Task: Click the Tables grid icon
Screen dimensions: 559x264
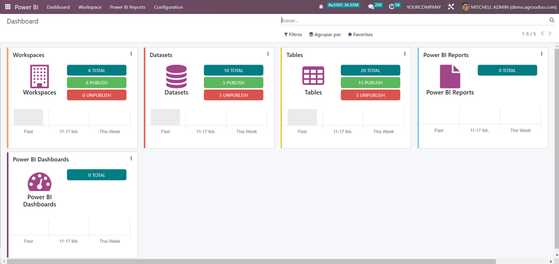Action: [x=313, y=76]
